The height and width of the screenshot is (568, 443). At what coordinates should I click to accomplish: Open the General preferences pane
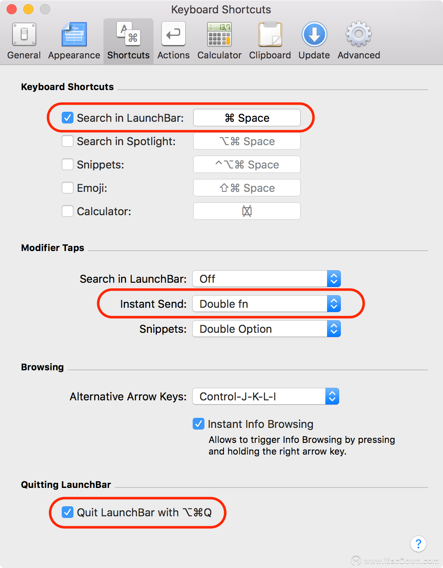click(24, 41)
